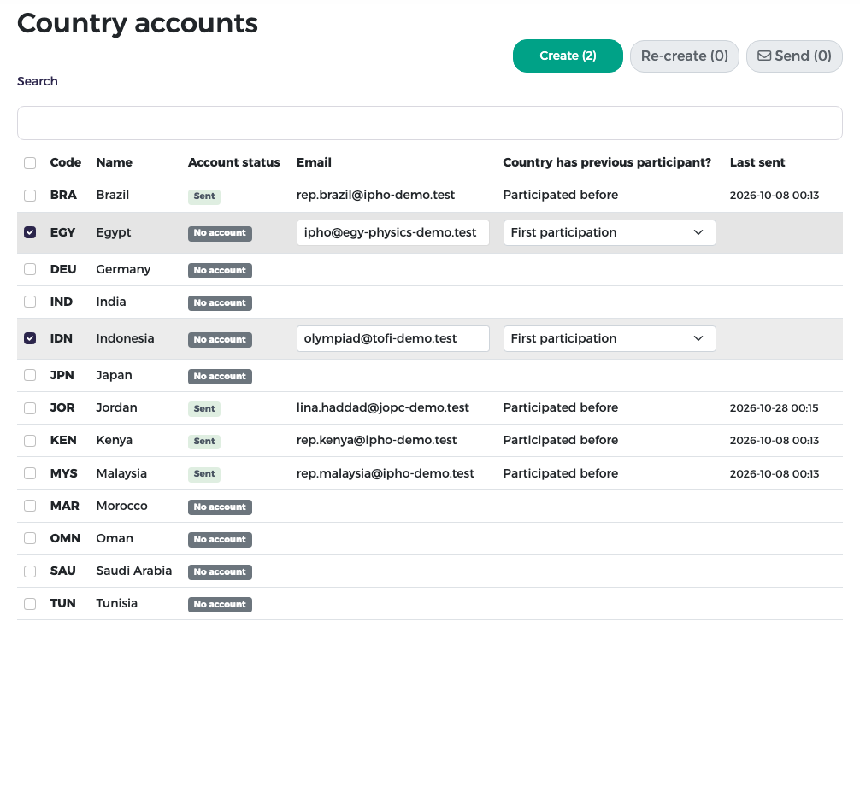860x797 pixels.
Task: Click the Re-create (0) button
Action: click(x=685, y=56)
